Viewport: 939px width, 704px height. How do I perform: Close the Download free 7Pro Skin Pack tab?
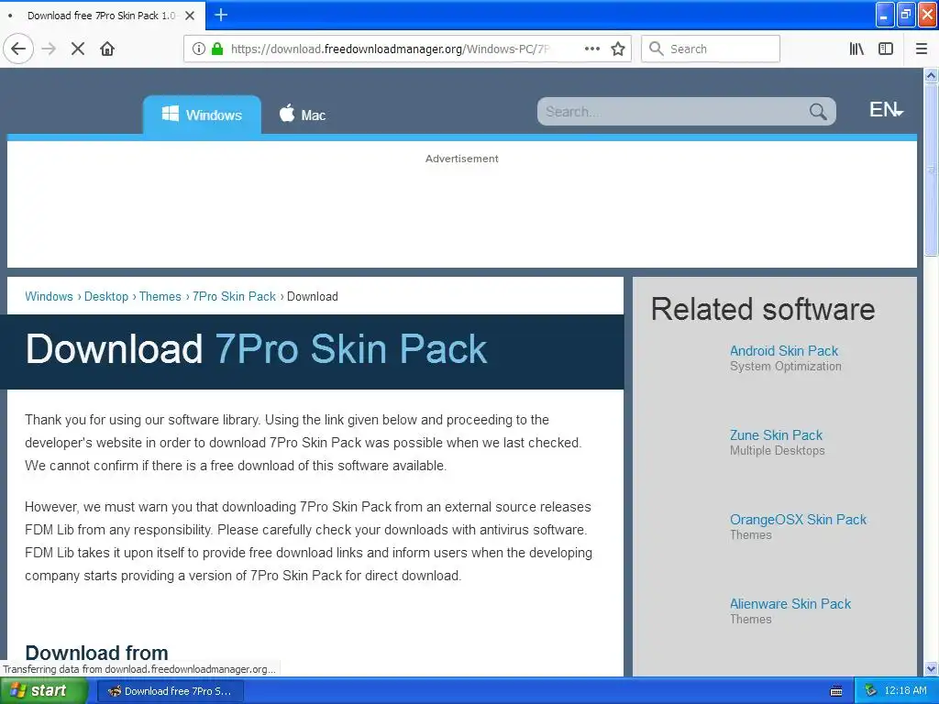[190, 16]
